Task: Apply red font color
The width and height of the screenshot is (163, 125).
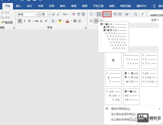Action: tap(67, 21)
